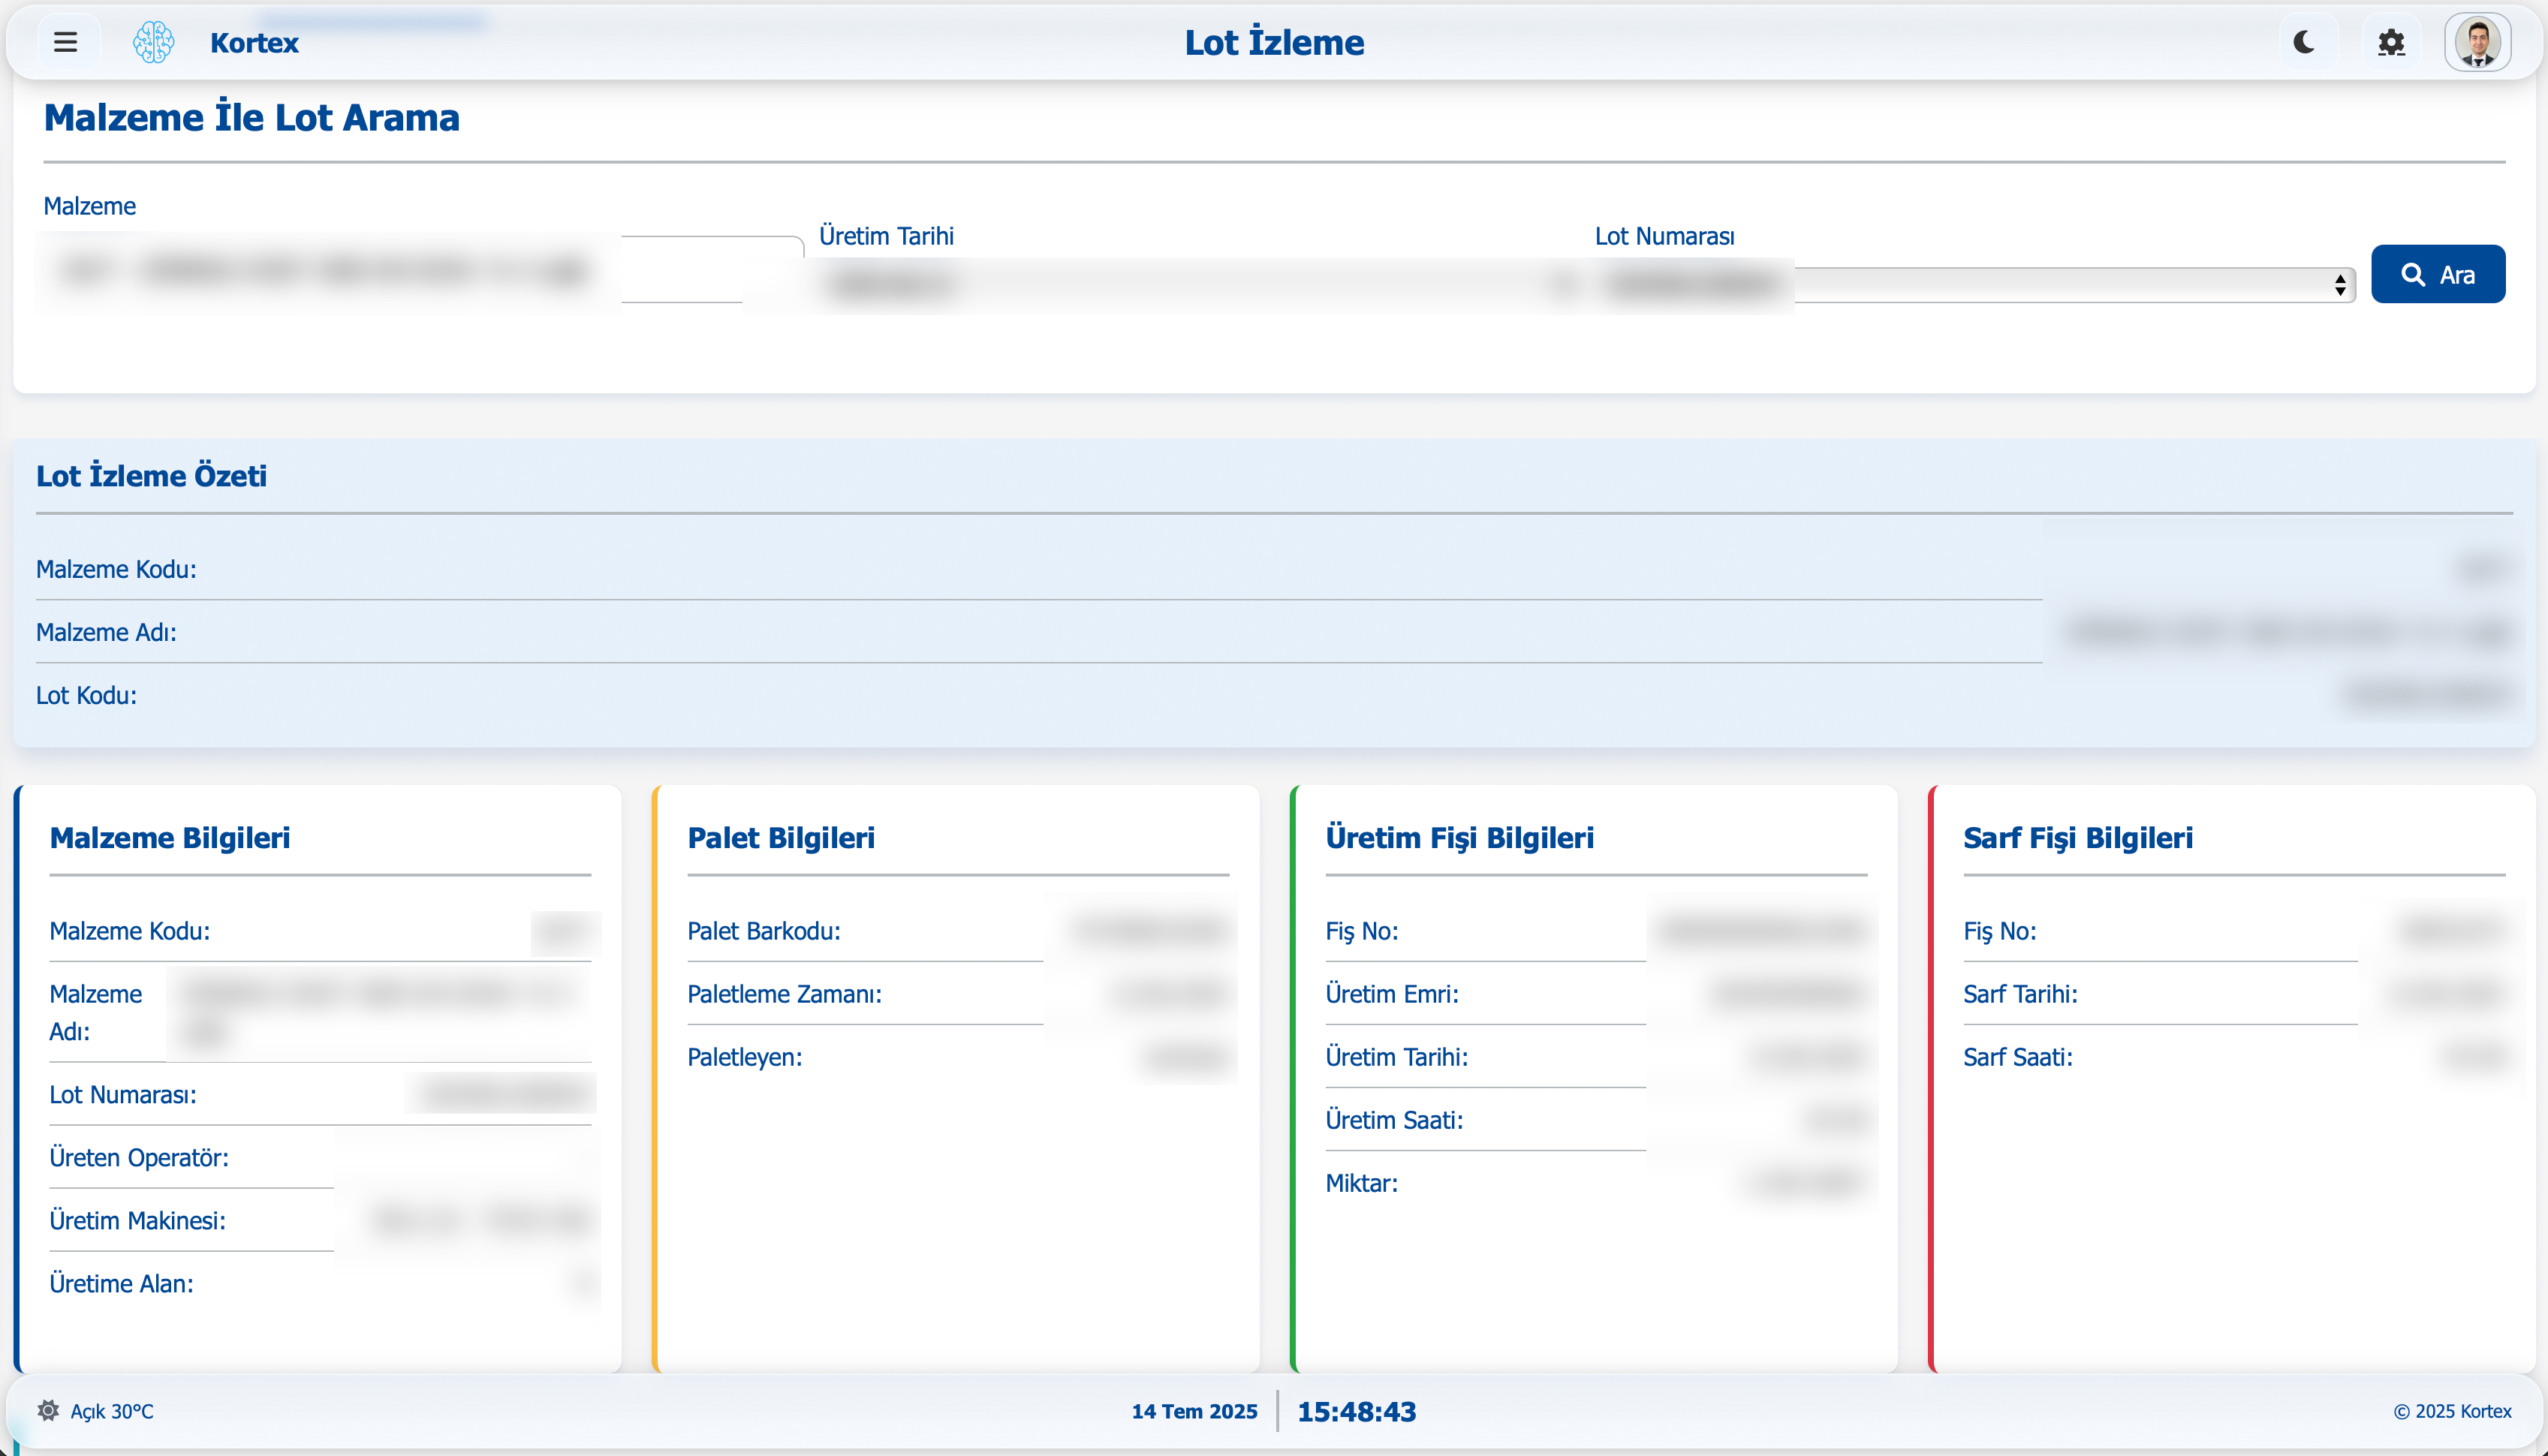Select the Palet Bilgileri card heading
The height and width of the screenshot is (1456, 2548).
point(780,837)
